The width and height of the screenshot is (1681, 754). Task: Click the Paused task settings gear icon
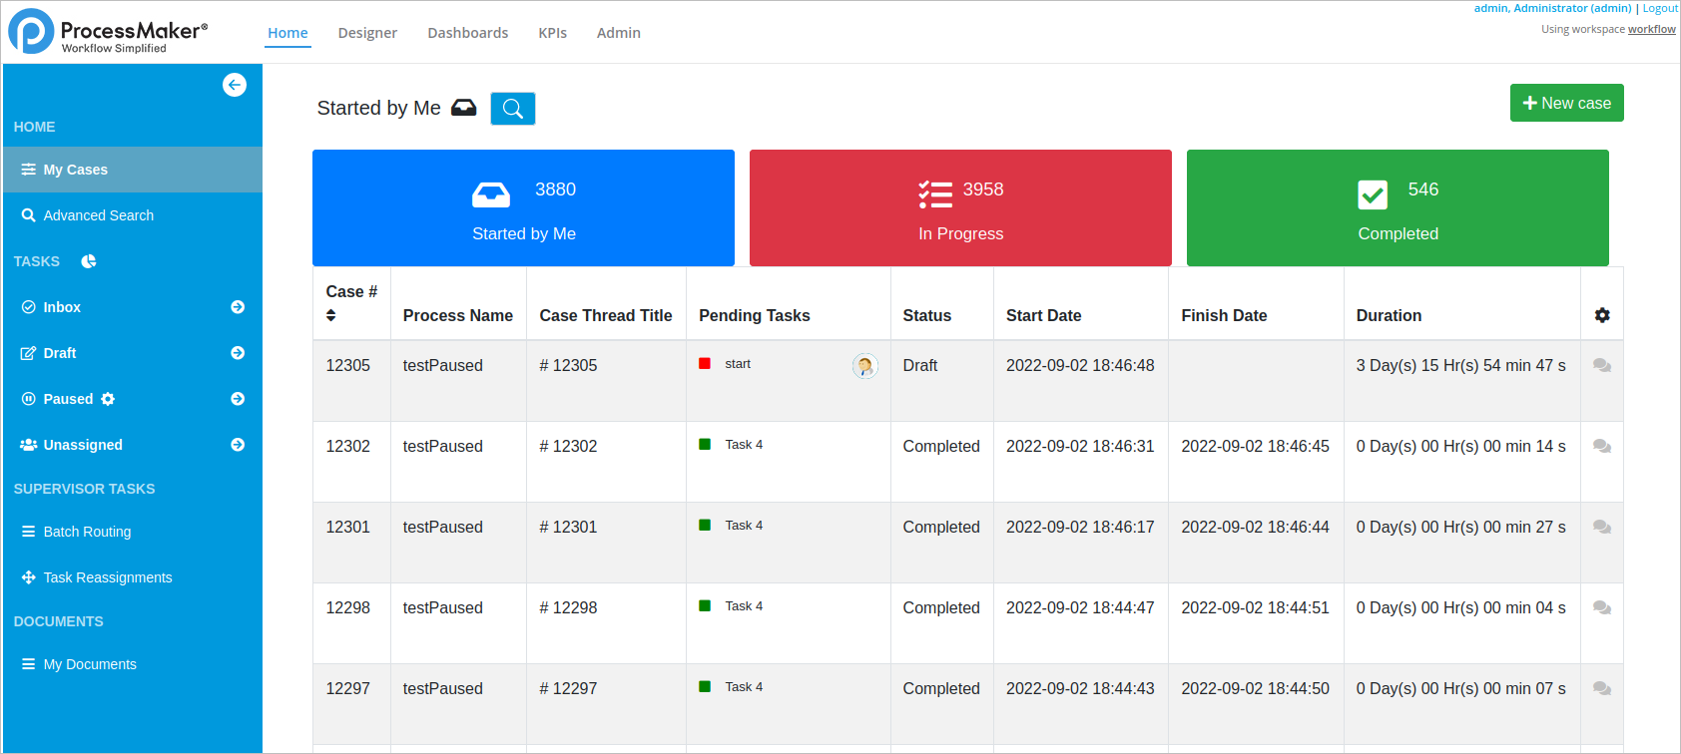pos(108,399)
